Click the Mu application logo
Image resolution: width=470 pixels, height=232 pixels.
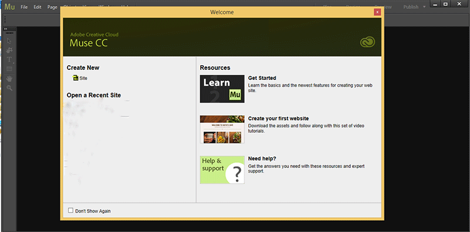coord(9,7)
